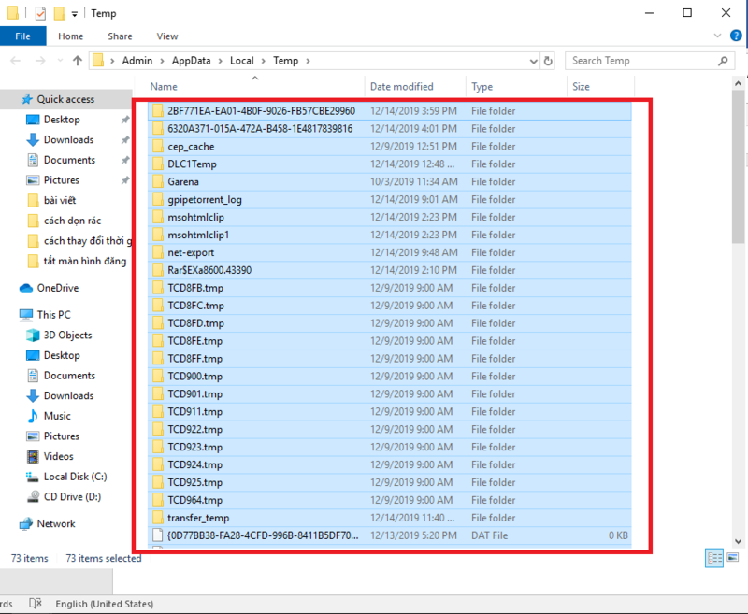
Task: Click the Temp breadcrumb segment
Action: 285,61
